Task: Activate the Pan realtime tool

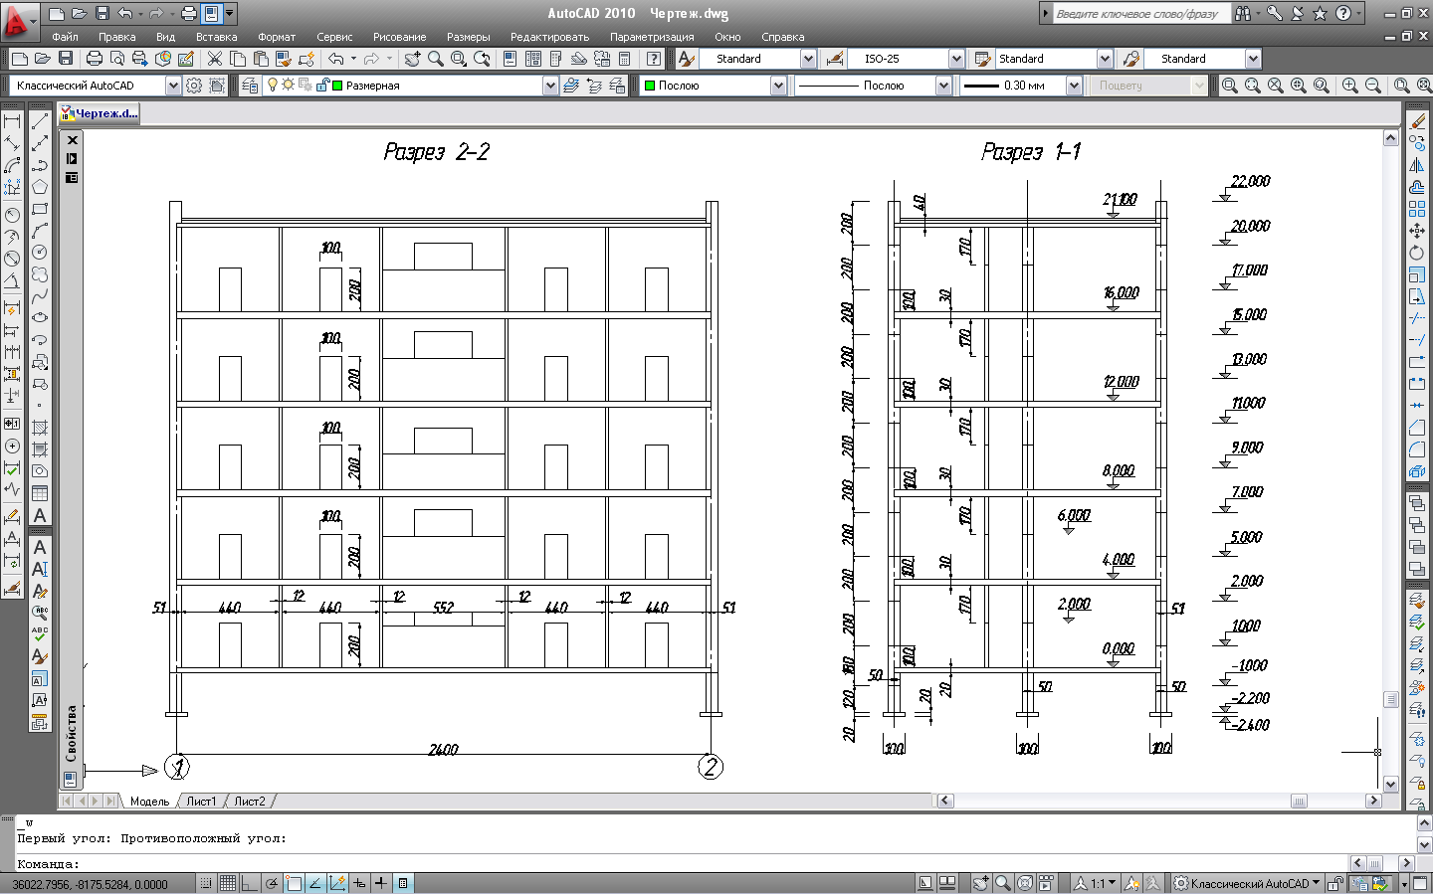Action: coord(413,59)
